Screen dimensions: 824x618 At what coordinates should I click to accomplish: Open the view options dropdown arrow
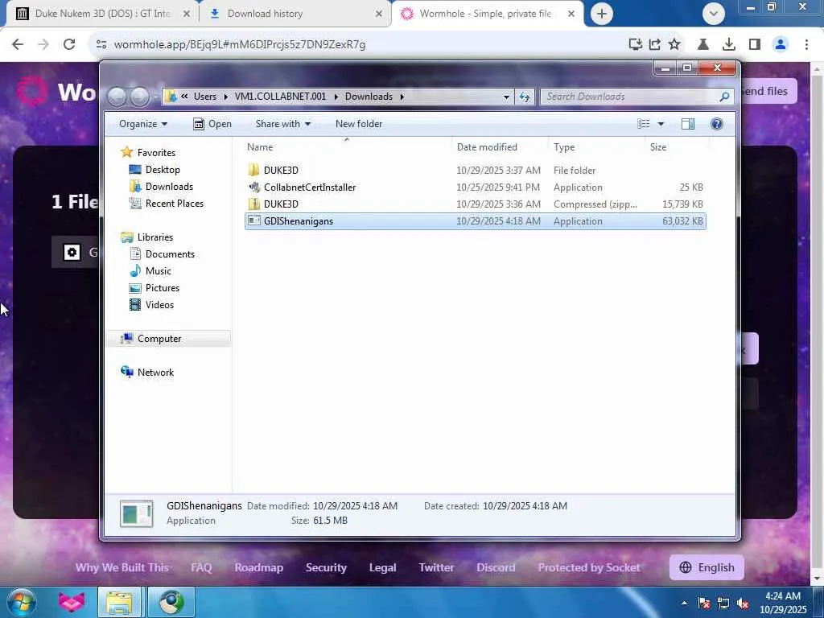click(661, 124)
